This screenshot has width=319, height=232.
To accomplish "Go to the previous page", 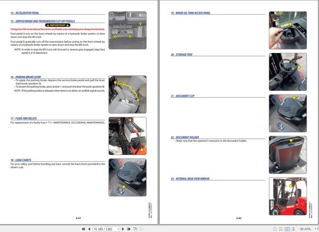I will coord(89,229).
